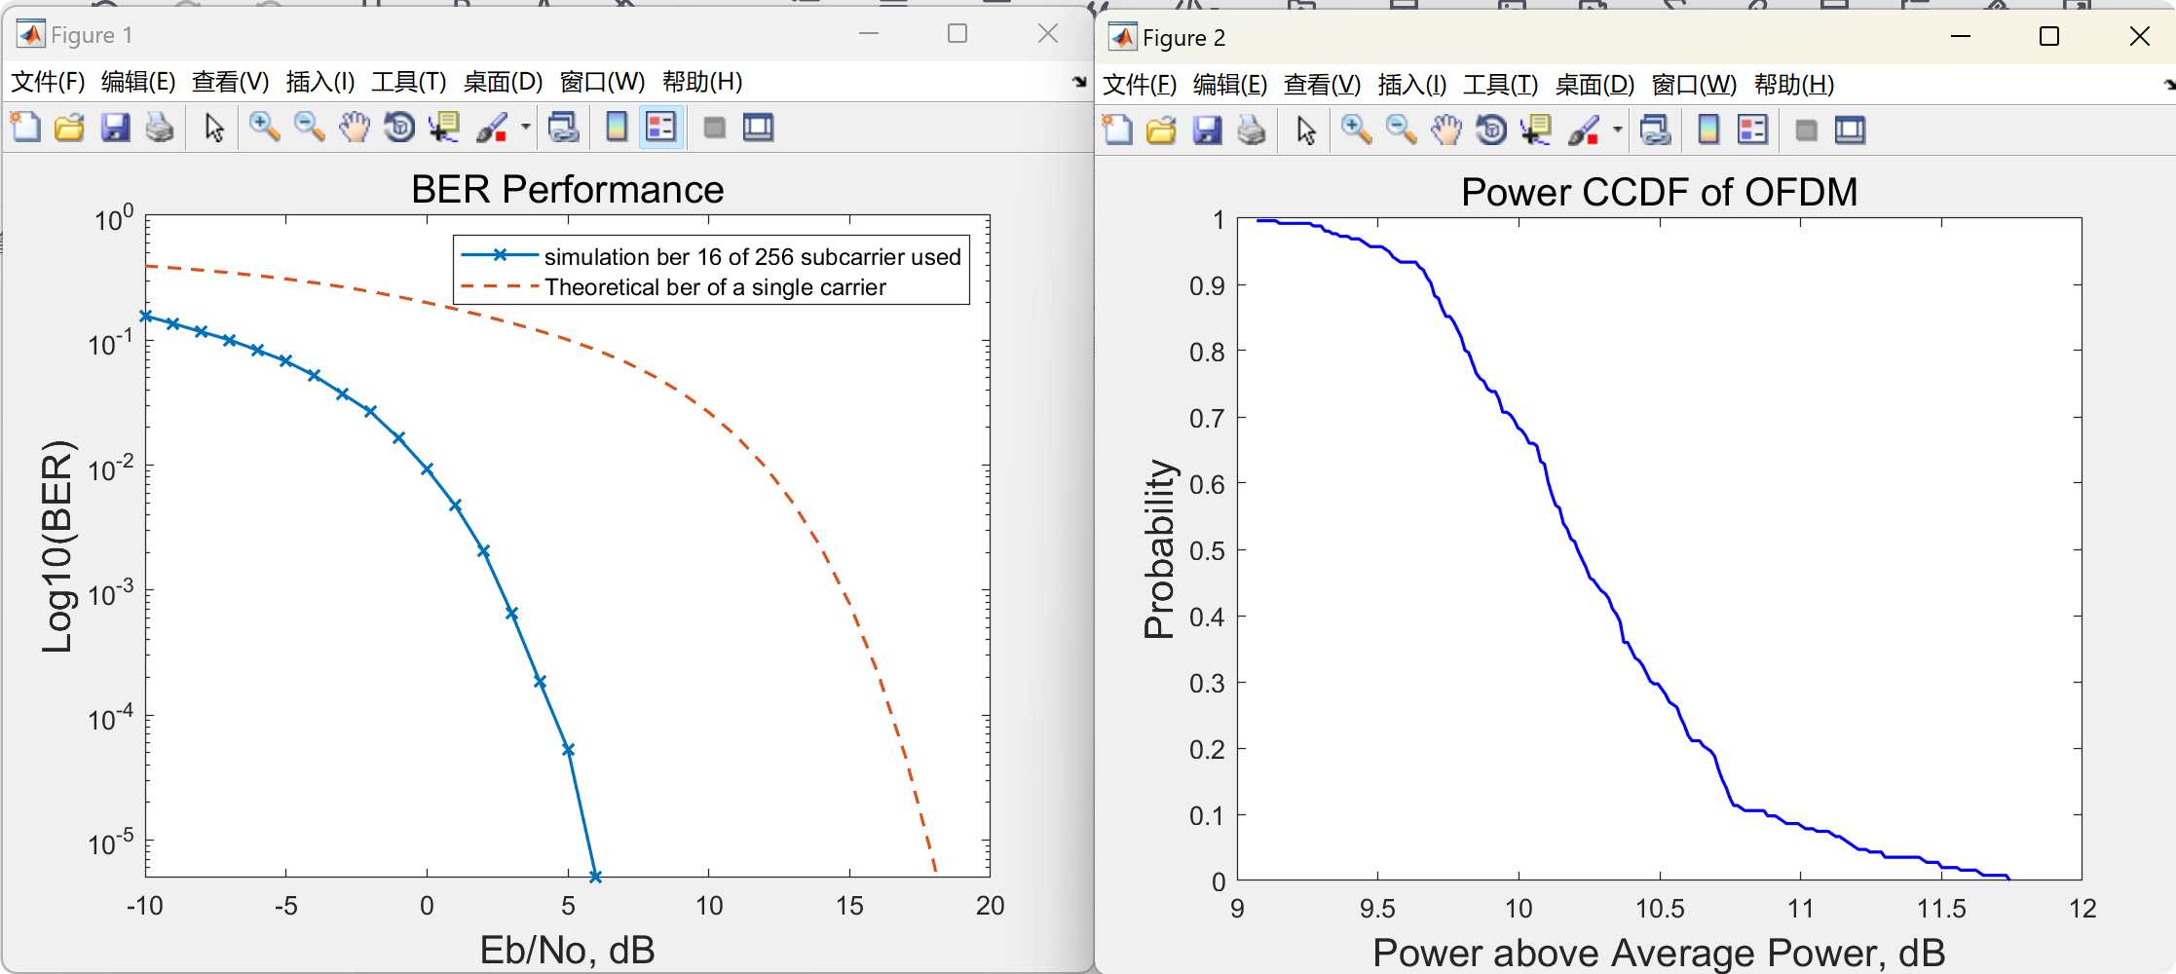Click 'Power above Average Power, dB' axis label
This screenshot has width=2176, height=974.
click(1659, 953)
